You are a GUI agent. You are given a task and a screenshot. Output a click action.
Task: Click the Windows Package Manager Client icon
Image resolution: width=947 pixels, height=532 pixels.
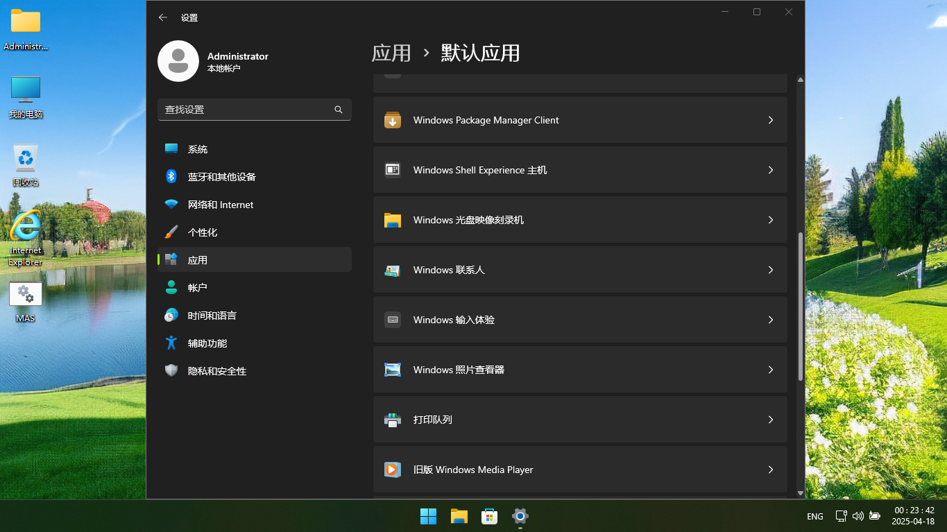coord(393,120)
